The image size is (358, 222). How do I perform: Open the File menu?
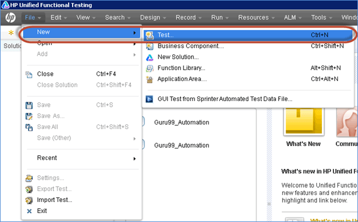click(x=33, y=18)
